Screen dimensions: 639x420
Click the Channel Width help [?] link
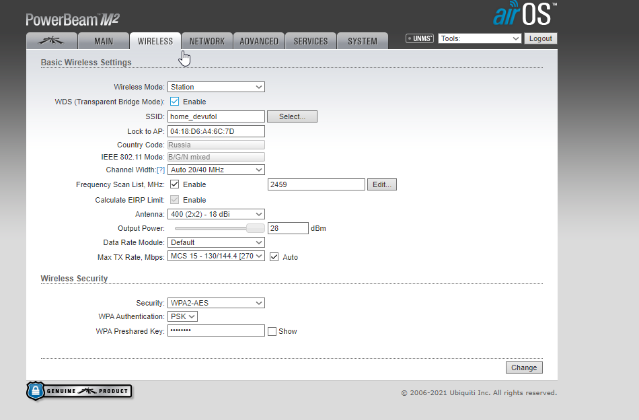tap(160, 170)
